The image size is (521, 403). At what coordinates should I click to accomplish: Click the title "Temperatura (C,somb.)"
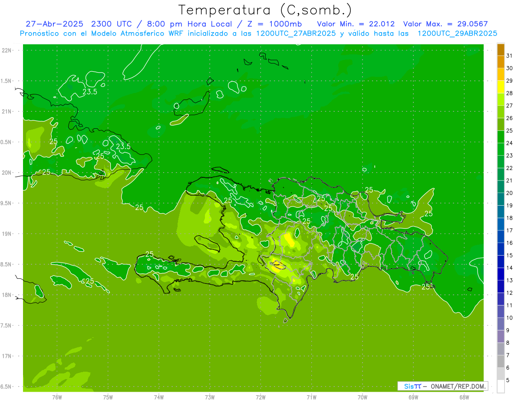(x=265, y=10)
